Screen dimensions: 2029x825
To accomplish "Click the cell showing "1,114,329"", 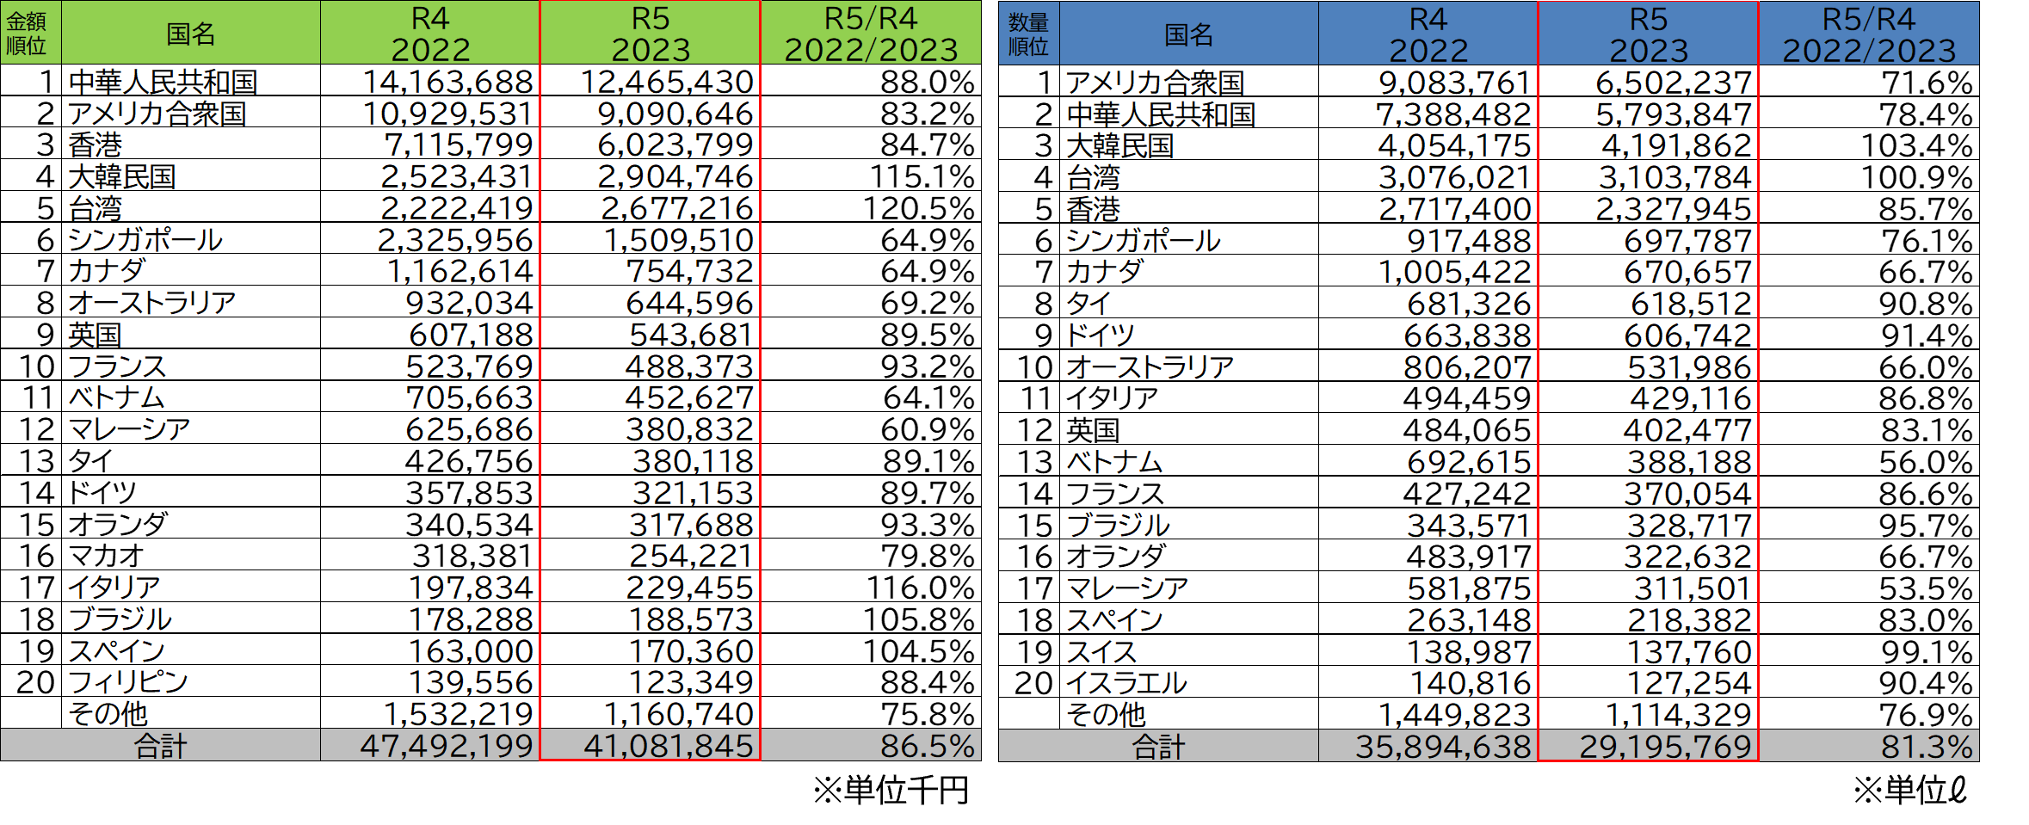I will coord(1649,714).
